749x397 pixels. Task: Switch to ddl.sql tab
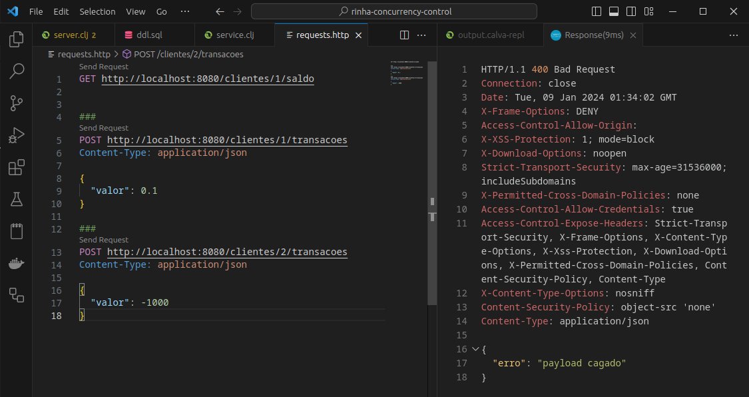click(x=154, y=35)
